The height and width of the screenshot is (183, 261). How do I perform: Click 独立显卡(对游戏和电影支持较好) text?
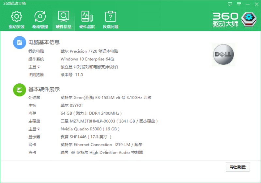(89, 67)
